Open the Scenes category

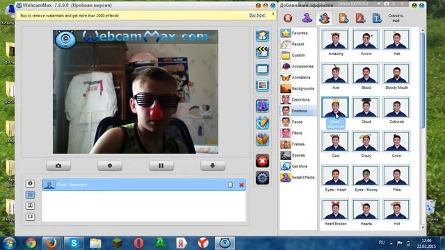click(x=298, y=156)
